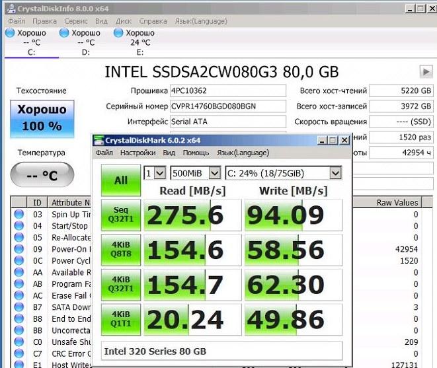Click status circle for attribute 04
437x368 pixels.
pyautogui.click(x=19, y=226)
